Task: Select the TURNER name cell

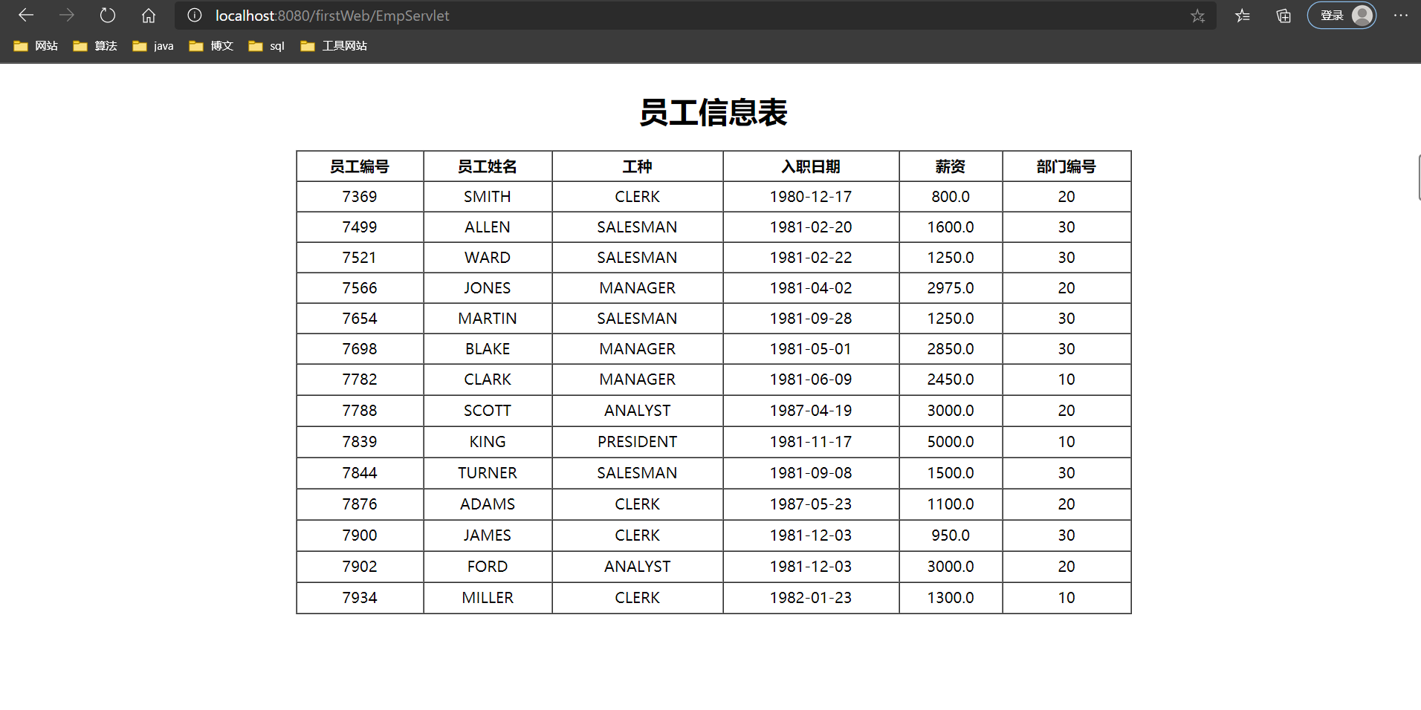Action: click(x=488, y=473)
